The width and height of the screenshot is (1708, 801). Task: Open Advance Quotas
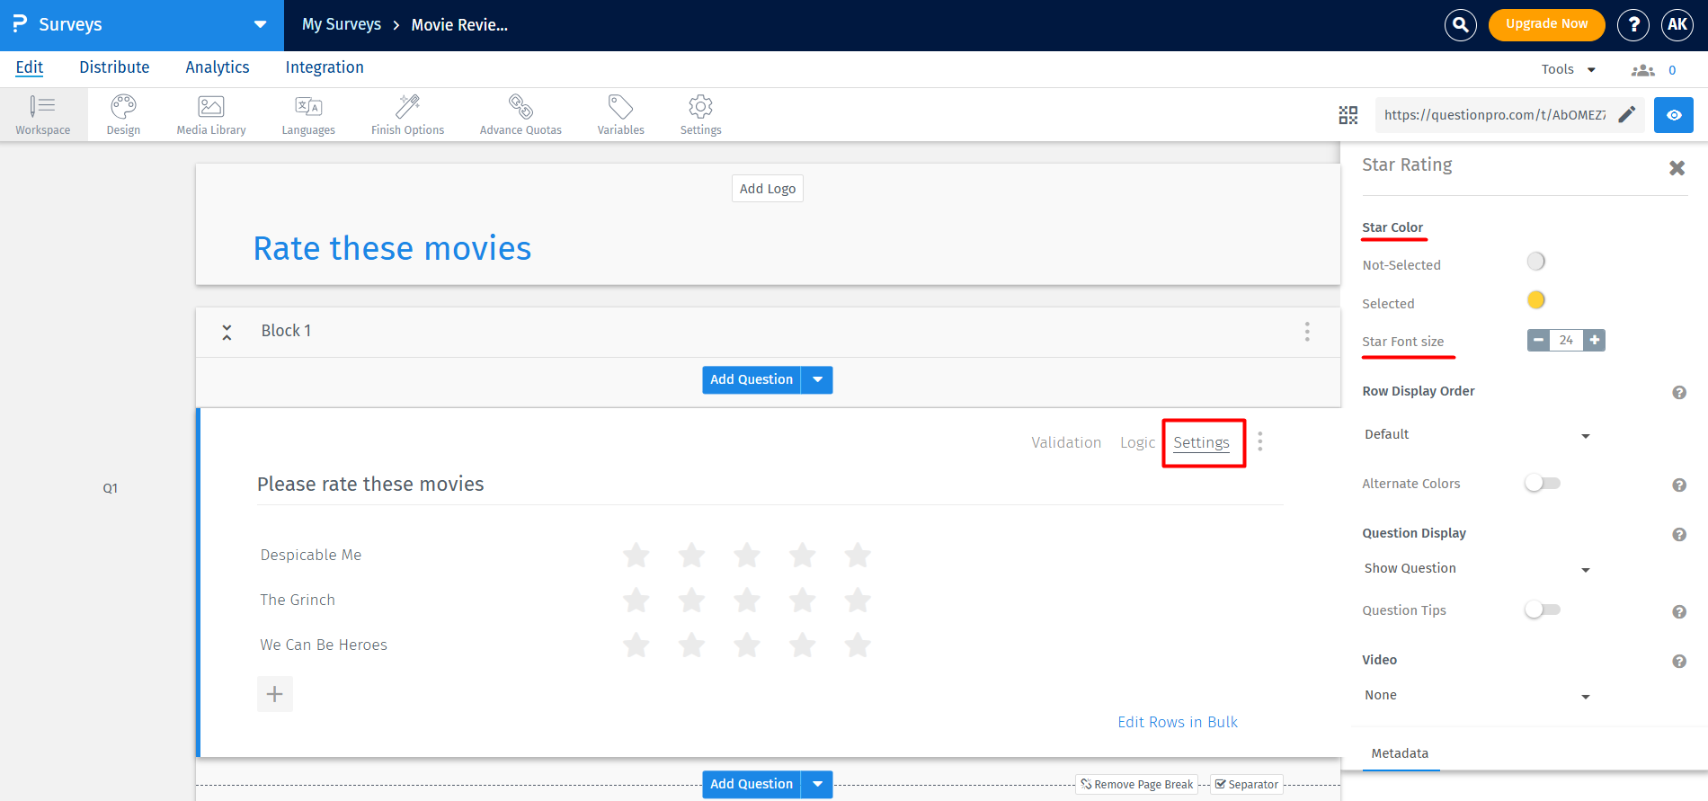pyautogui.click(x=520, y=115)
